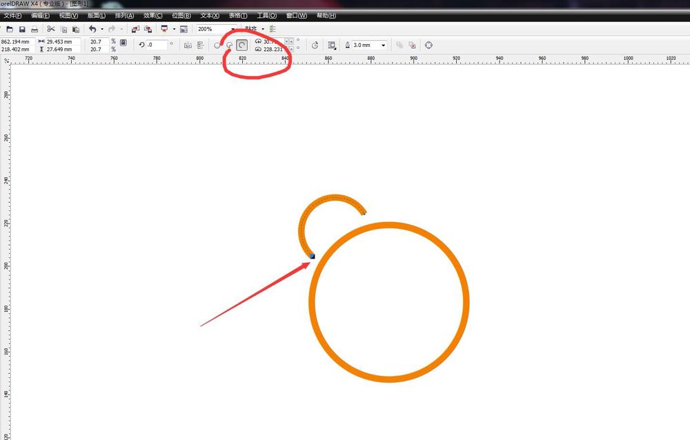
Task: Click the Print icon
Action: tap(34, 29)
